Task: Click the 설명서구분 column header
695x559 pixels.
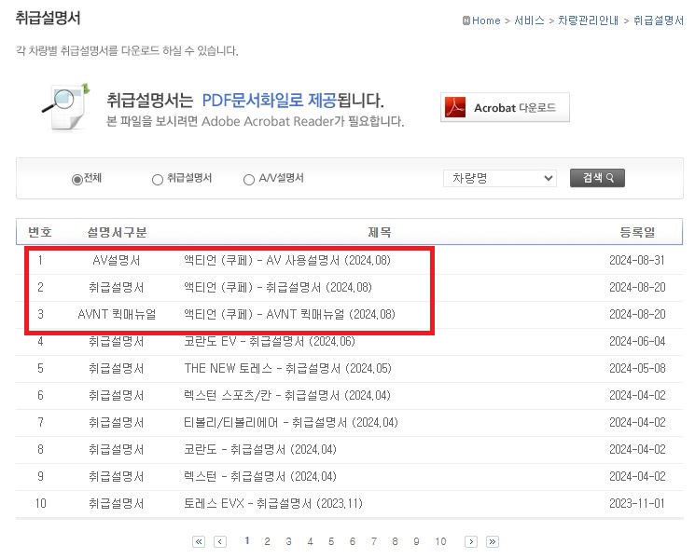Action: [x=117, y=232]
